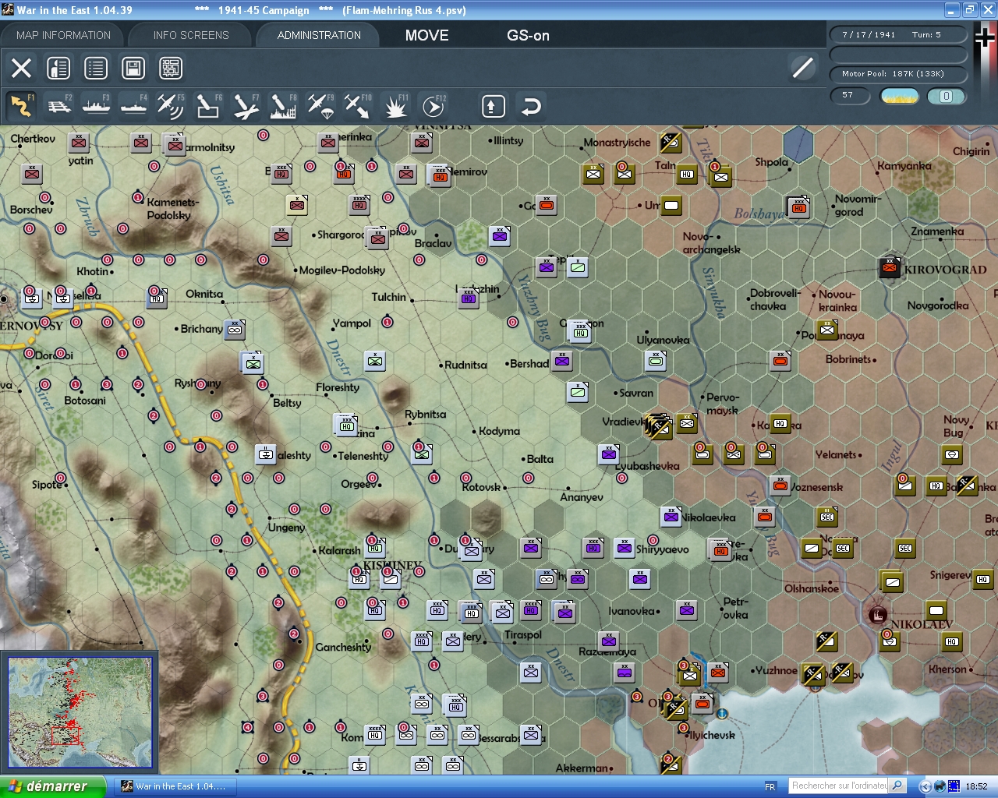The image size is (998, 798).
Task: Select the F8 bomb city mode
Action: click(x=283, y=106)
